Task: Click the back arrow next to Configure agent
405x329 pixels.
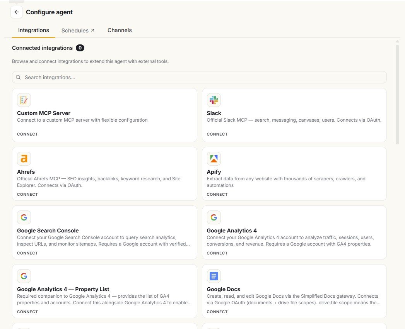Action: pos(17,12)
